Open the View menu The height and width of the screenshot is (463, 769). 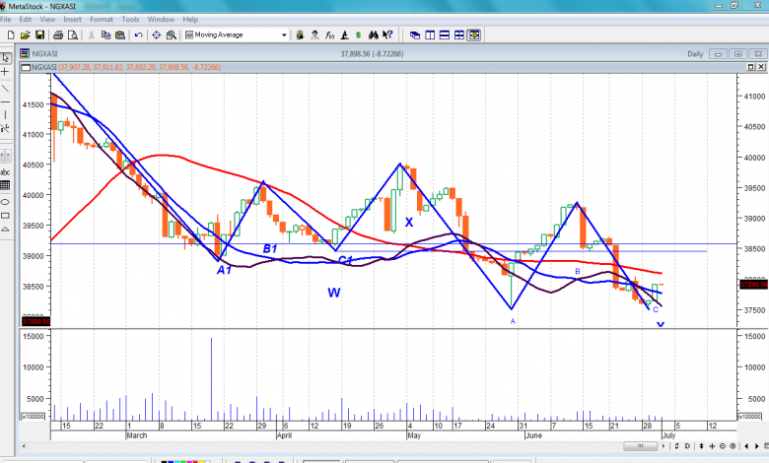click(x=47, y=19)
